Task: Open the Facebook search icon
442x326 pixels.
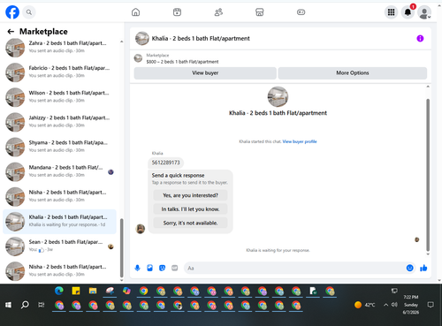Action: coord(29,12)
